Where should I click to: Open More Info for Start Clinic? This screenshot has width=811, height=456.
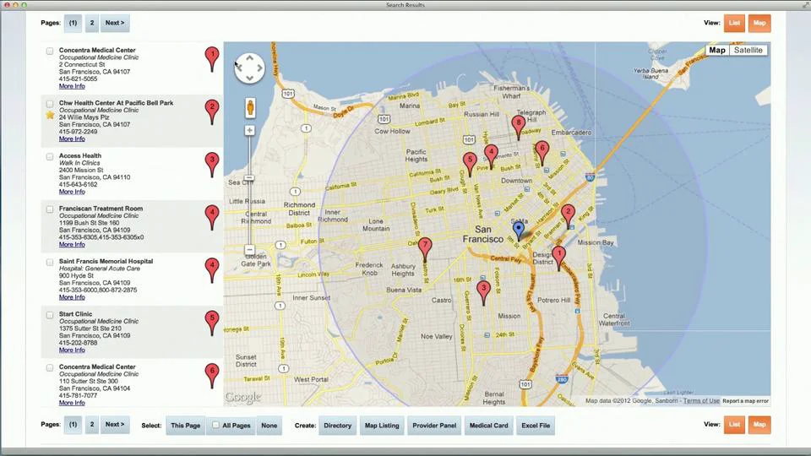click(x=72, y=350)
